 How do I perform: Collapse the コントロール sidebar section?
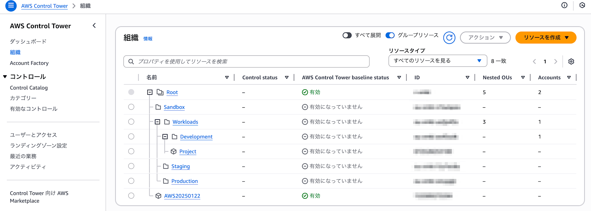pyautogui.click(x=5, y=77)
